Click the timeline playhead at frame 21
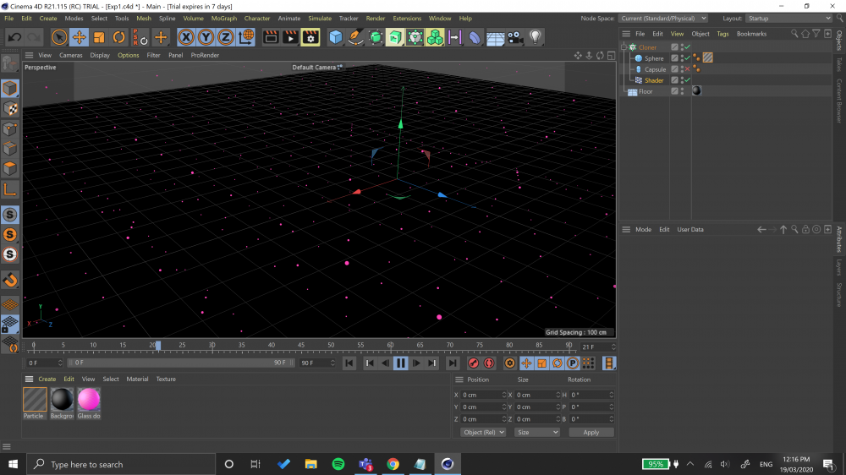 coord(157,345)
